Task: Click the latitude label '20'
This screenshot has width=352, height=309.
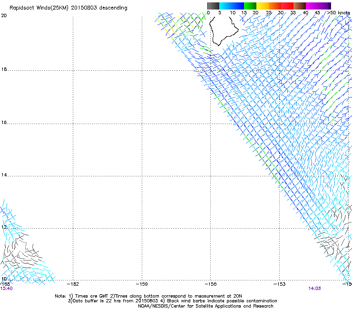Action: pos(4,16)
